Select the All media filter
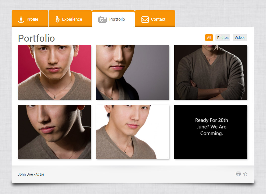 [x=209, y=37]
